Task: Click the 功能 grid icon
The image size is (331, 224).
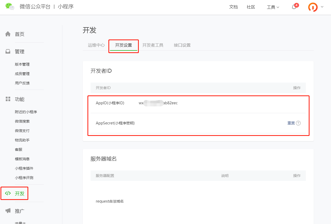Action: coord(8,99)
